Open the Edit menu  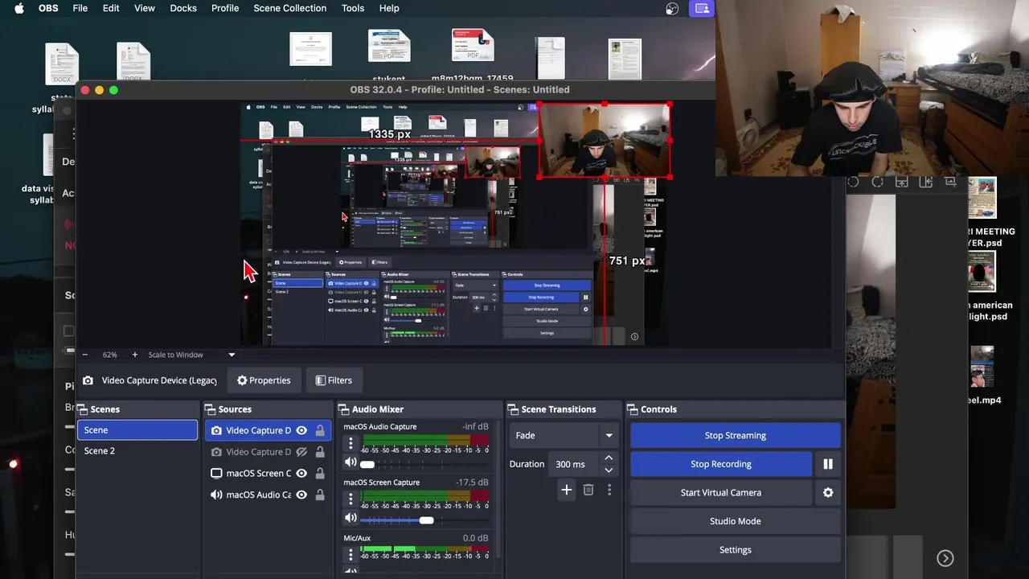click(x=111, y=8)
